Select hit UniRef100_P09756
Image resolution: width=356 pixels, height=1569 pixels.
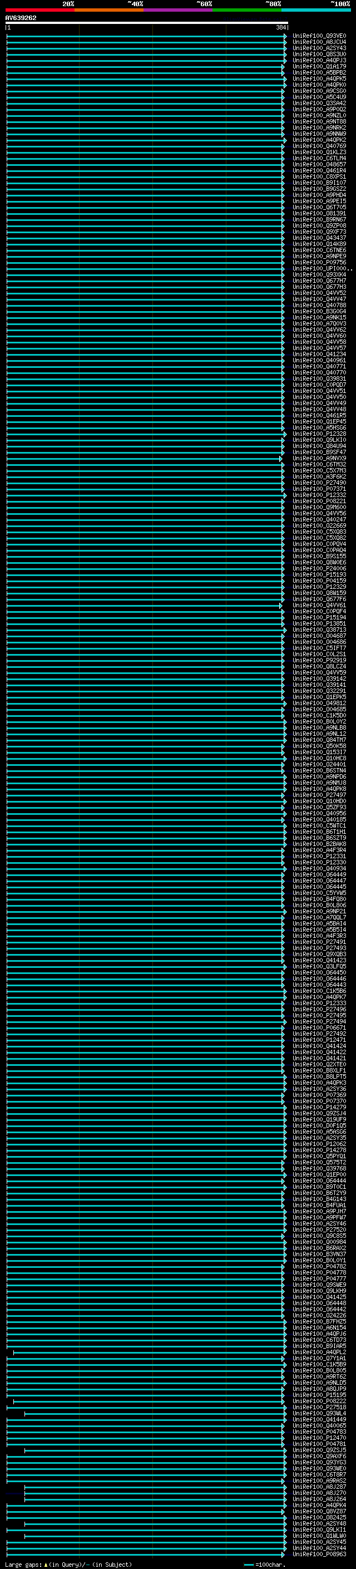[319, 263]
